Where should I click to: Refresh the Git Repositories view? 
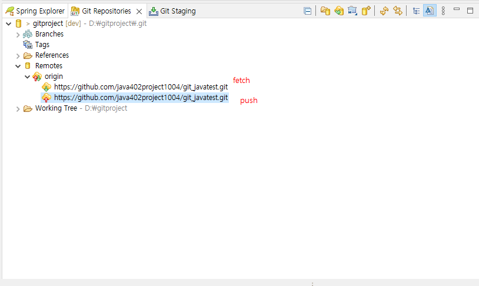tap(384, 11)
